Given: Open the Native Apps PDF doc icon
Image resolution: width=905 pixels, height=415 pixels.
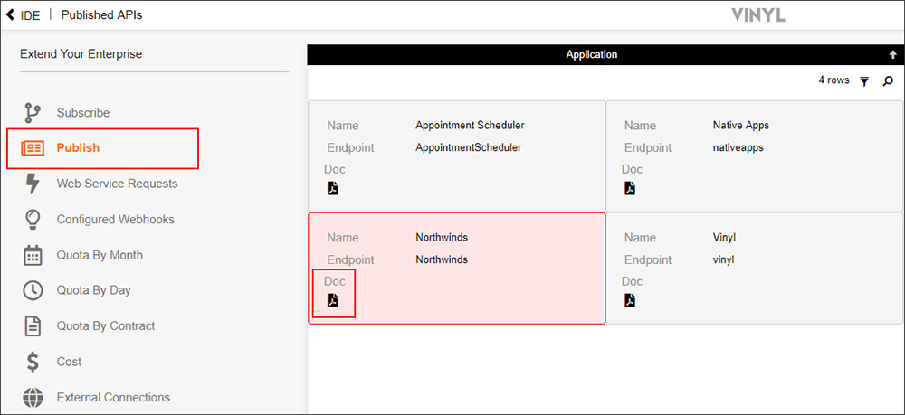Looking at the screenshot, I should click(x=630, y=188).
